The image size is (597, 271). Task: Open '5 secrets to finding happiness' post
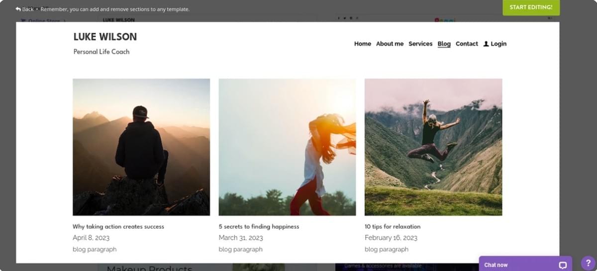259,226
